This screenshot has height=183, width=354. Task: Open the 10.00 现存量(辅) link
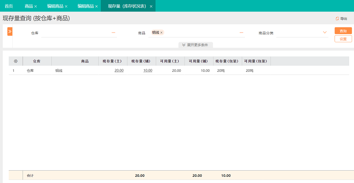coord(148,71)
